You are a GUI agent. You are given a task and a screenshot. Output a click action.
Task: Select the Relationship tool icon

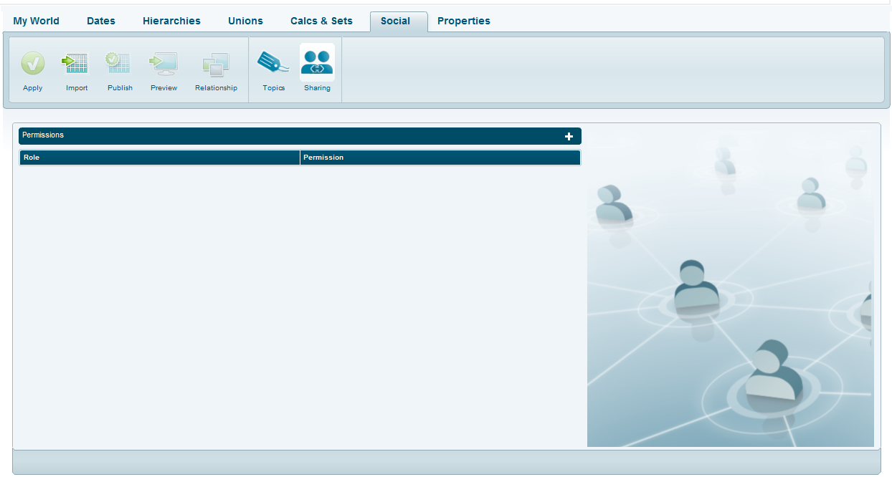(216, 64)
